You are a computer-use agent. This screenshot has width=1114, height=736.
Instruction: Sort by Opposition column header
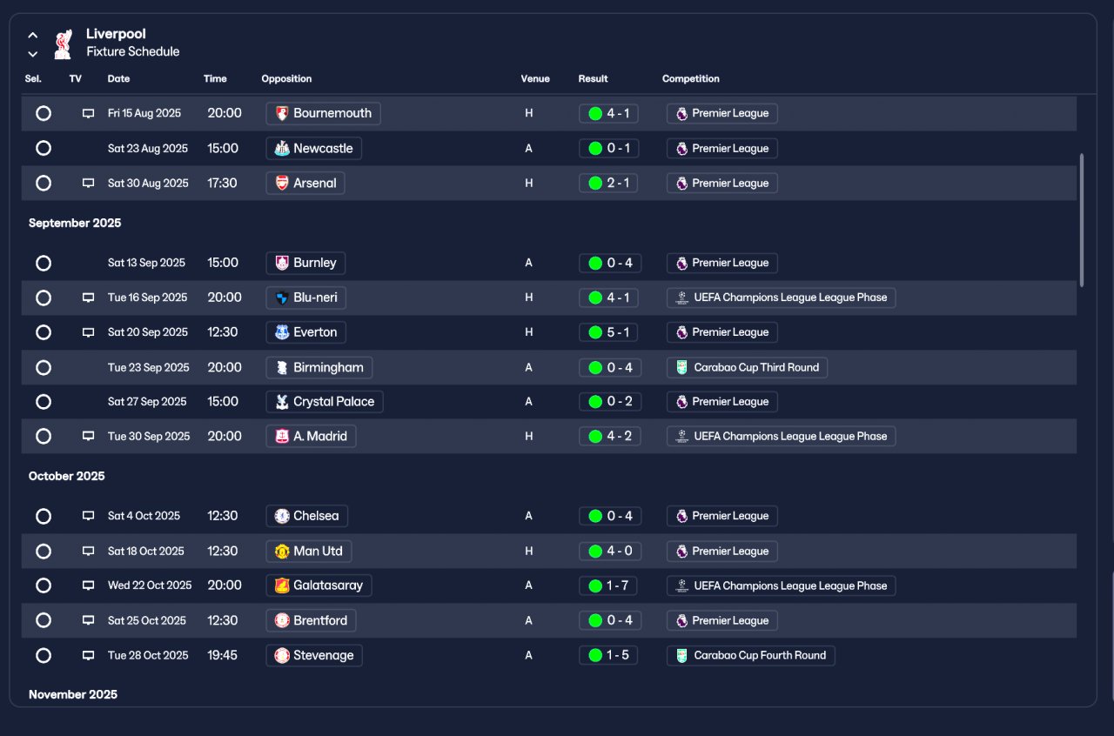pyautogui.click(x=286, y=78)
